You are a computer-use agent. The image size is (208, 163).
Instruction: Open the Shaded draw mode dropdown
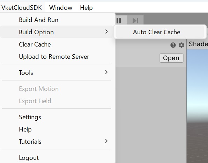tap(198, 44)
